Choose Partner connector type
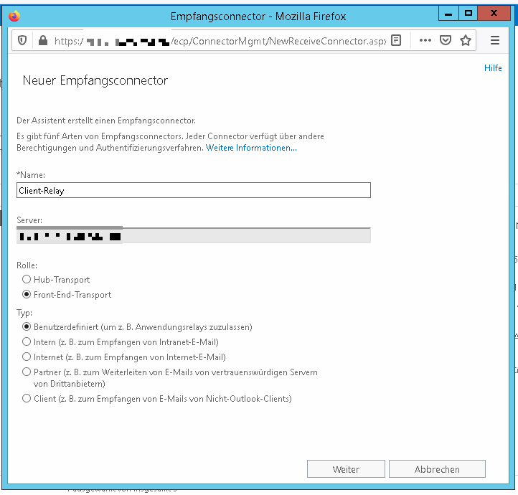The image size is (518, 495). (x=27, y=372)
